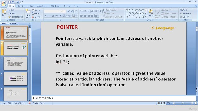Pick the Rectangle shape
This screenshot has height=111, width=198.
(x=136, y=10)
